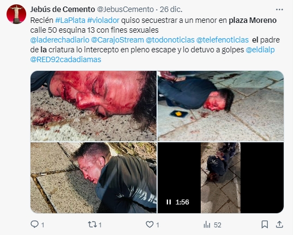This screenshot has width=294, height=235.
Task: Open the #LaPlata hashtag
Action: point(70,20)
